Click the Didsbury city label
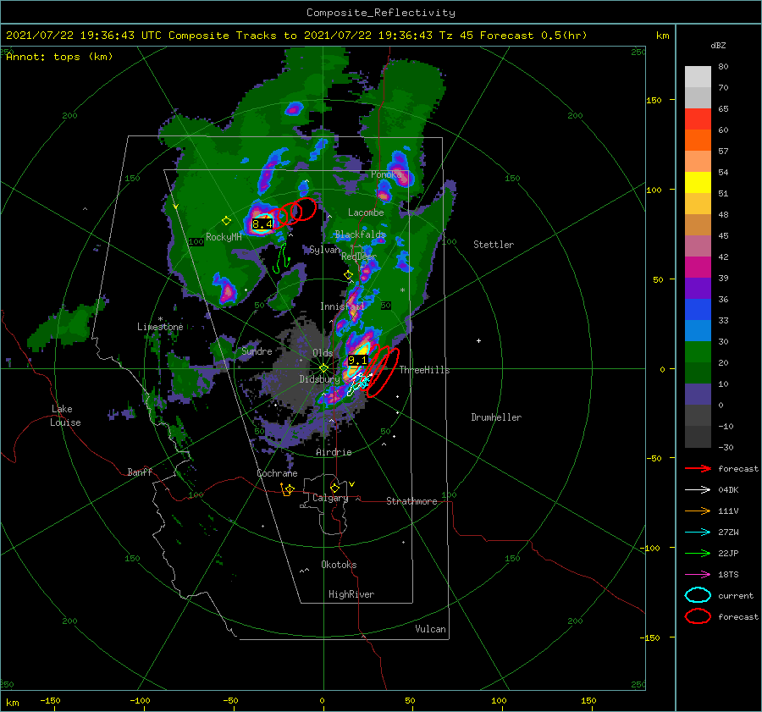762x712 pixels. coord(320,379)
